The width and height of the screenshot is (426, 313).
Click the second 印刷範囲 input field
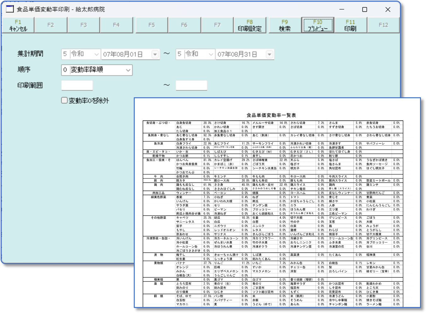click(191, 85)
